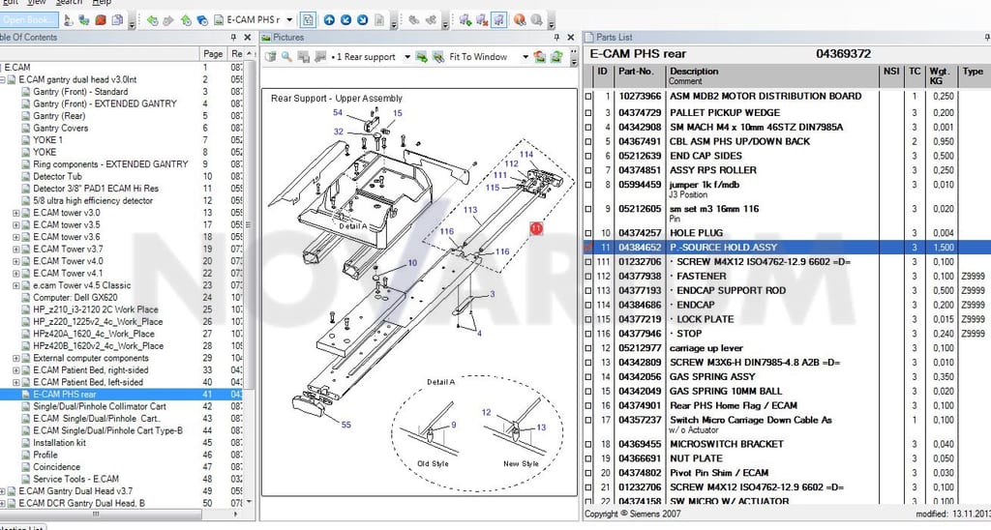Click the Description column header in Parts List
991x530 pixels.
[x=694, y=72]
